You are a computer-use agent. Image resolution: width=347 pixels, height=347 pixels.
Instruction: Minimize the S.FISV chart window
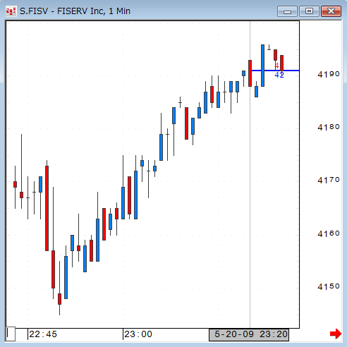pyautogui.click(x=287, y=11)
